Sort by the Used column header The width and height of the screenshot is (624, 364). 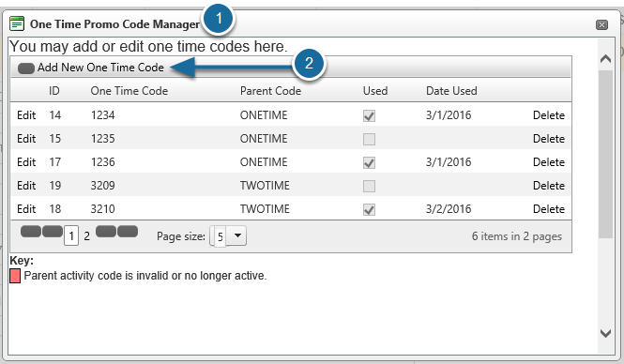[x=375, y=91]
